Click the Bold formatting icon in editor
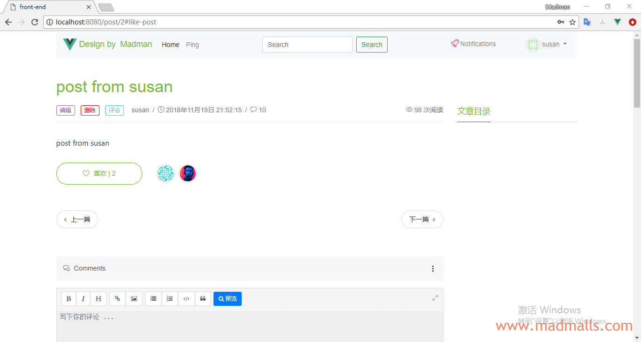This screenshot has width=641, height=342. click(69, 299)
